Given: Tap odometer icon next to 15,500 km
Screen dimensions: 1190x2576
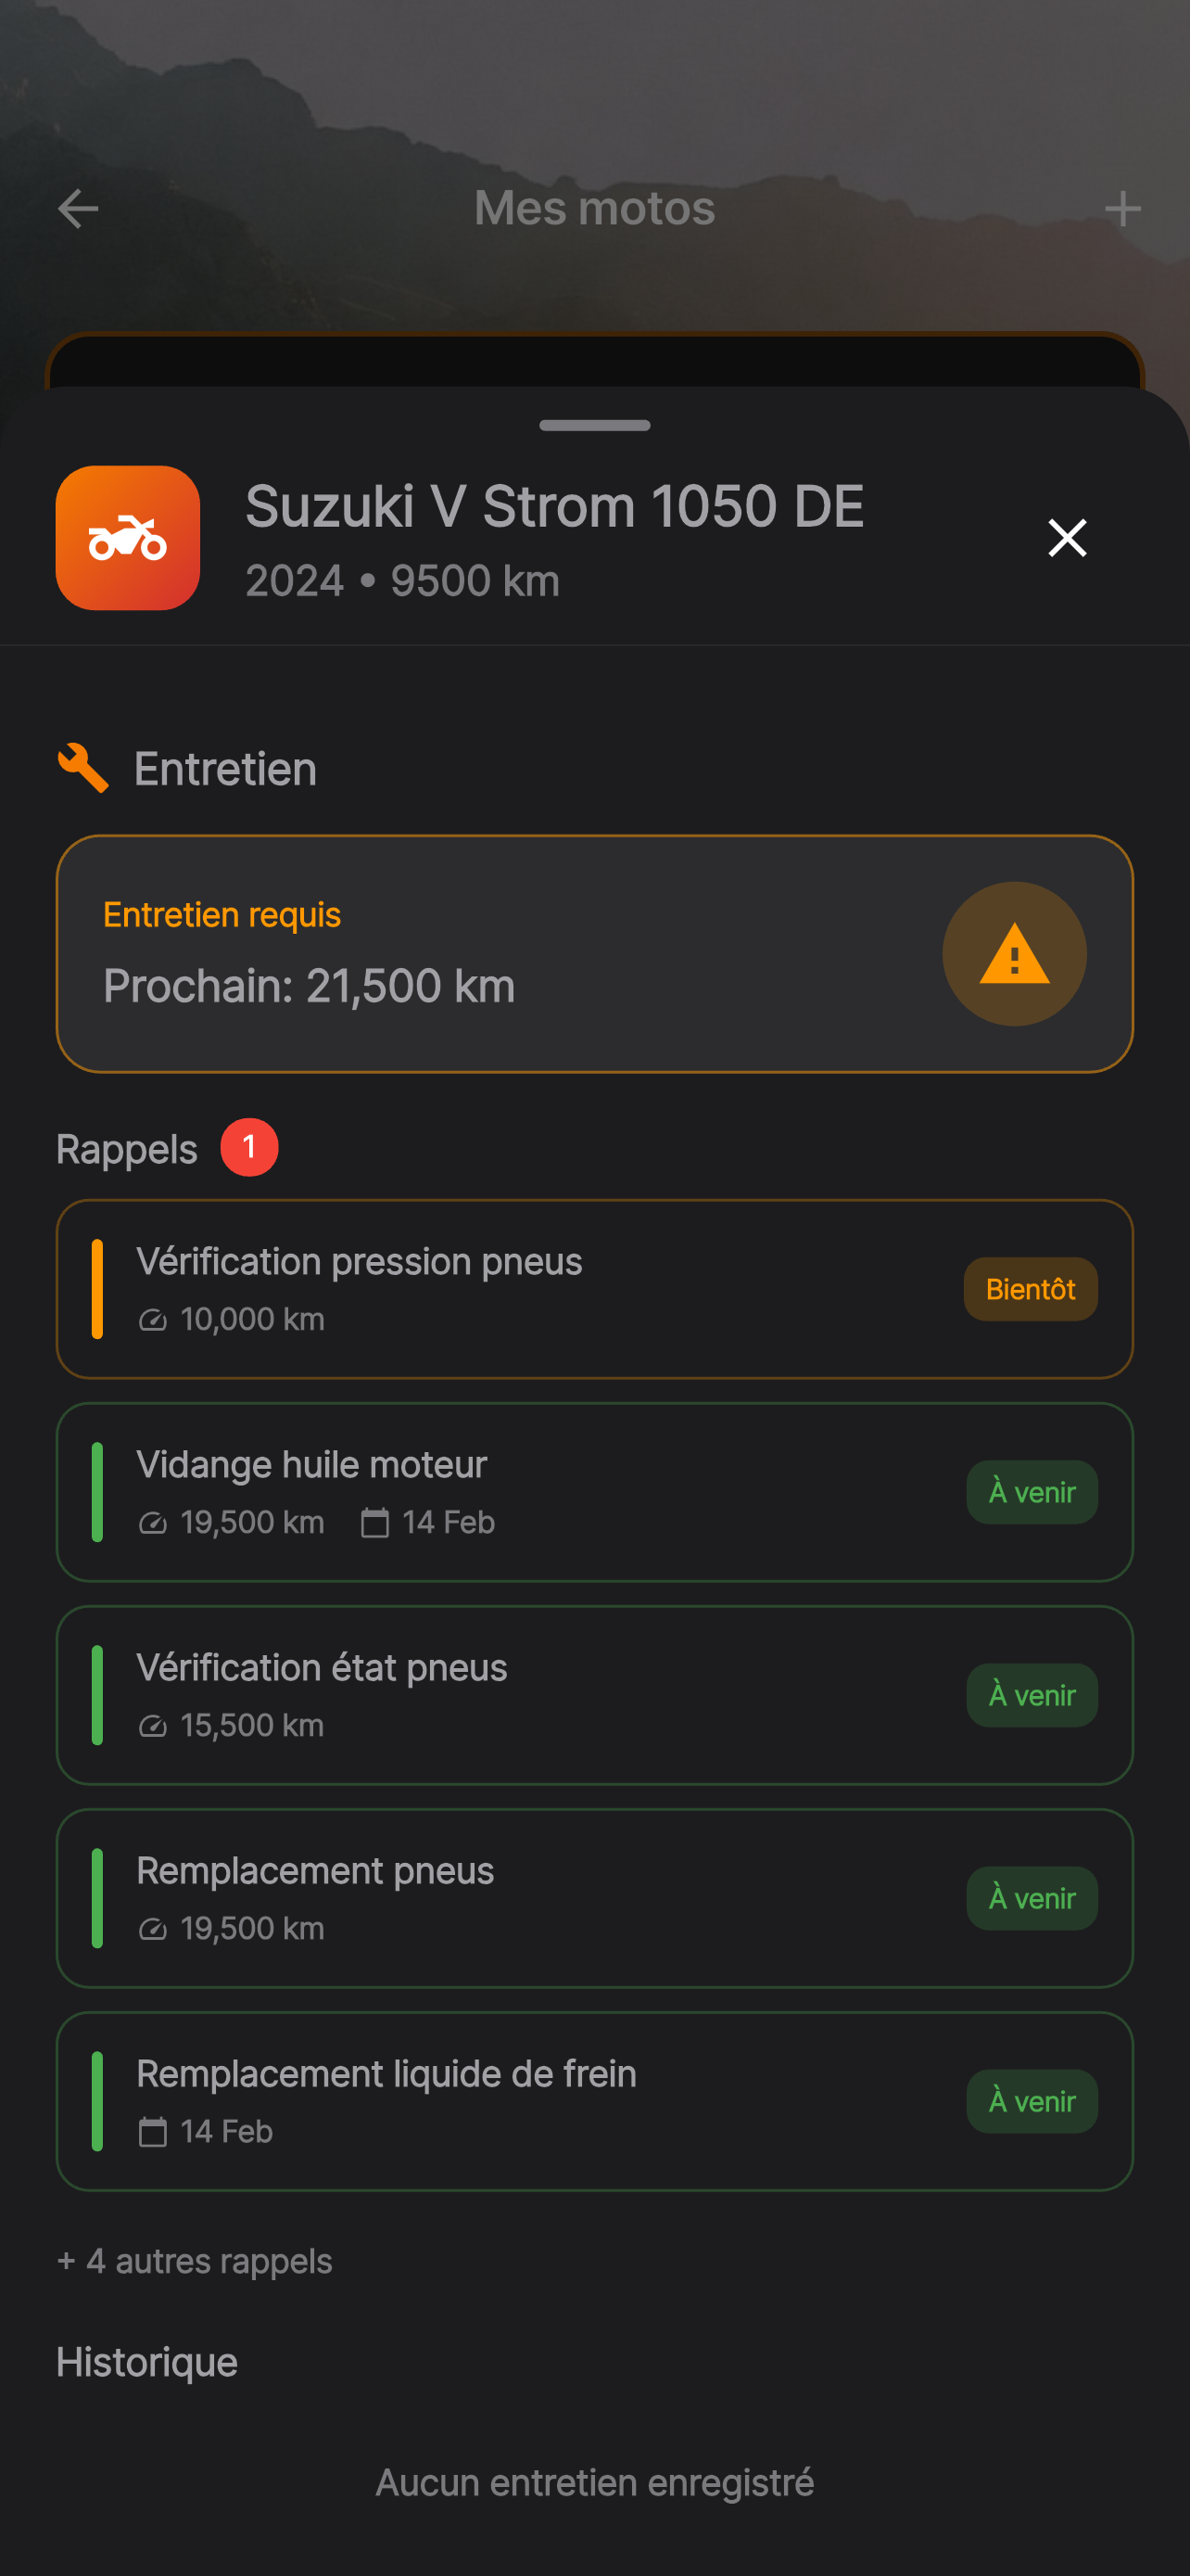Looking at the screenshot, I should 152,1726.
